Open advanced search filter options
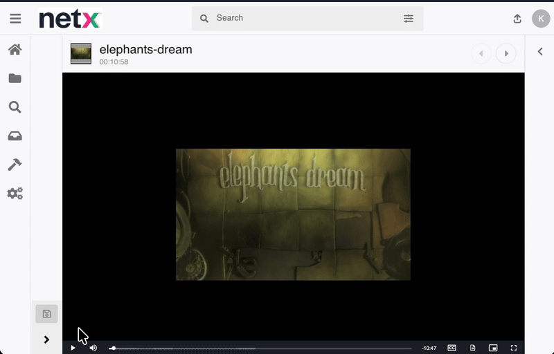The width and height of the screenshot is (554, 354). tap(409, 19)
